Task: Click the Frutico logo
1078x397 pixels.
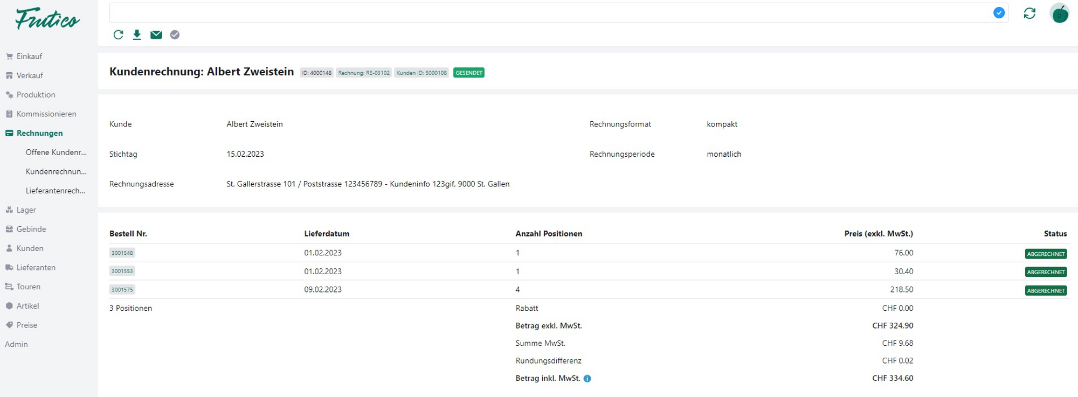Action: [47, 19]
